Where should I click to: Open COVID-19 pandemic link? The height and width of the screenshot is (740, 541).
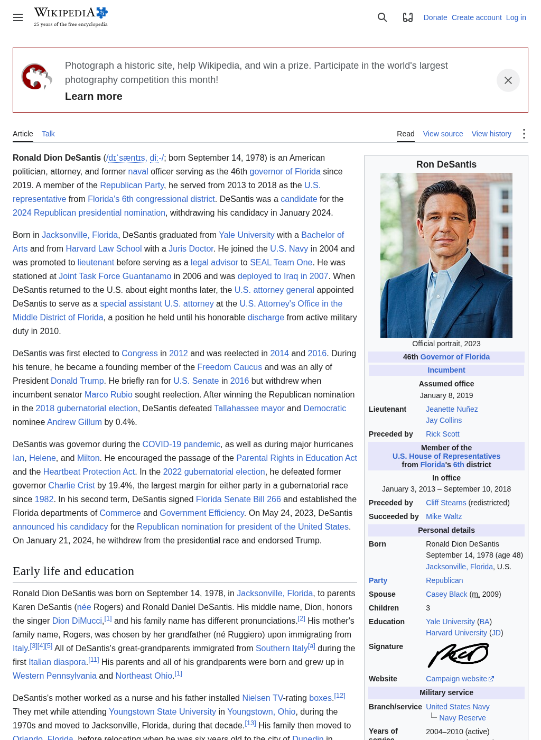181,444
